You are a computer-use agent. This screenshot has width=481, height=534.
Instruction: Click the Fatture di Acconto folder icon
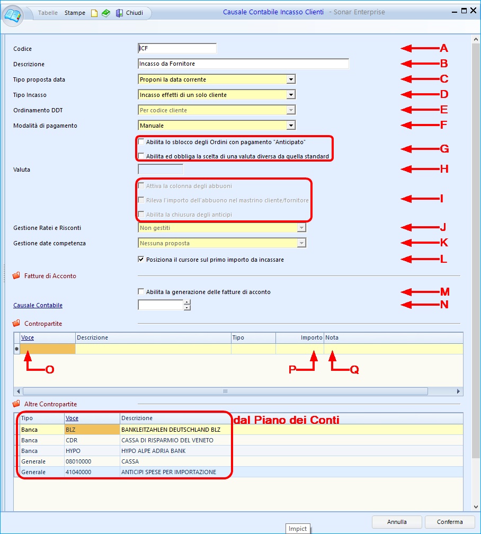point(16,276)
